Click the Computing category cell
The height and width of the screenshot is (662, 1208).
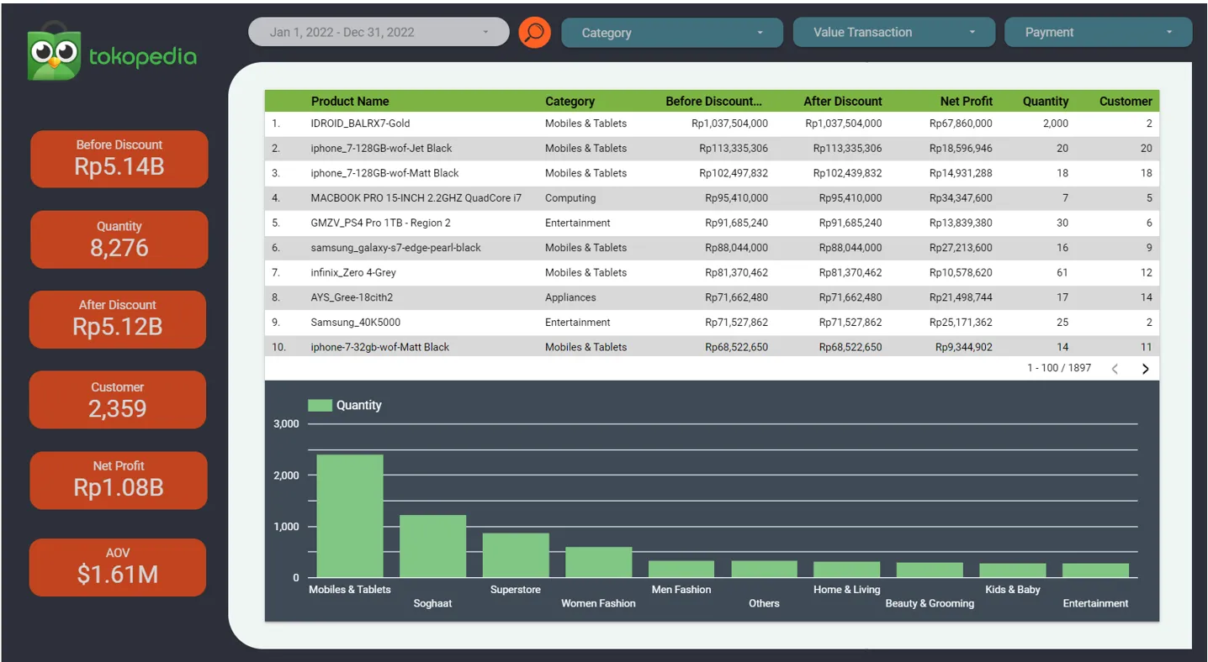(x=570, y=198)
